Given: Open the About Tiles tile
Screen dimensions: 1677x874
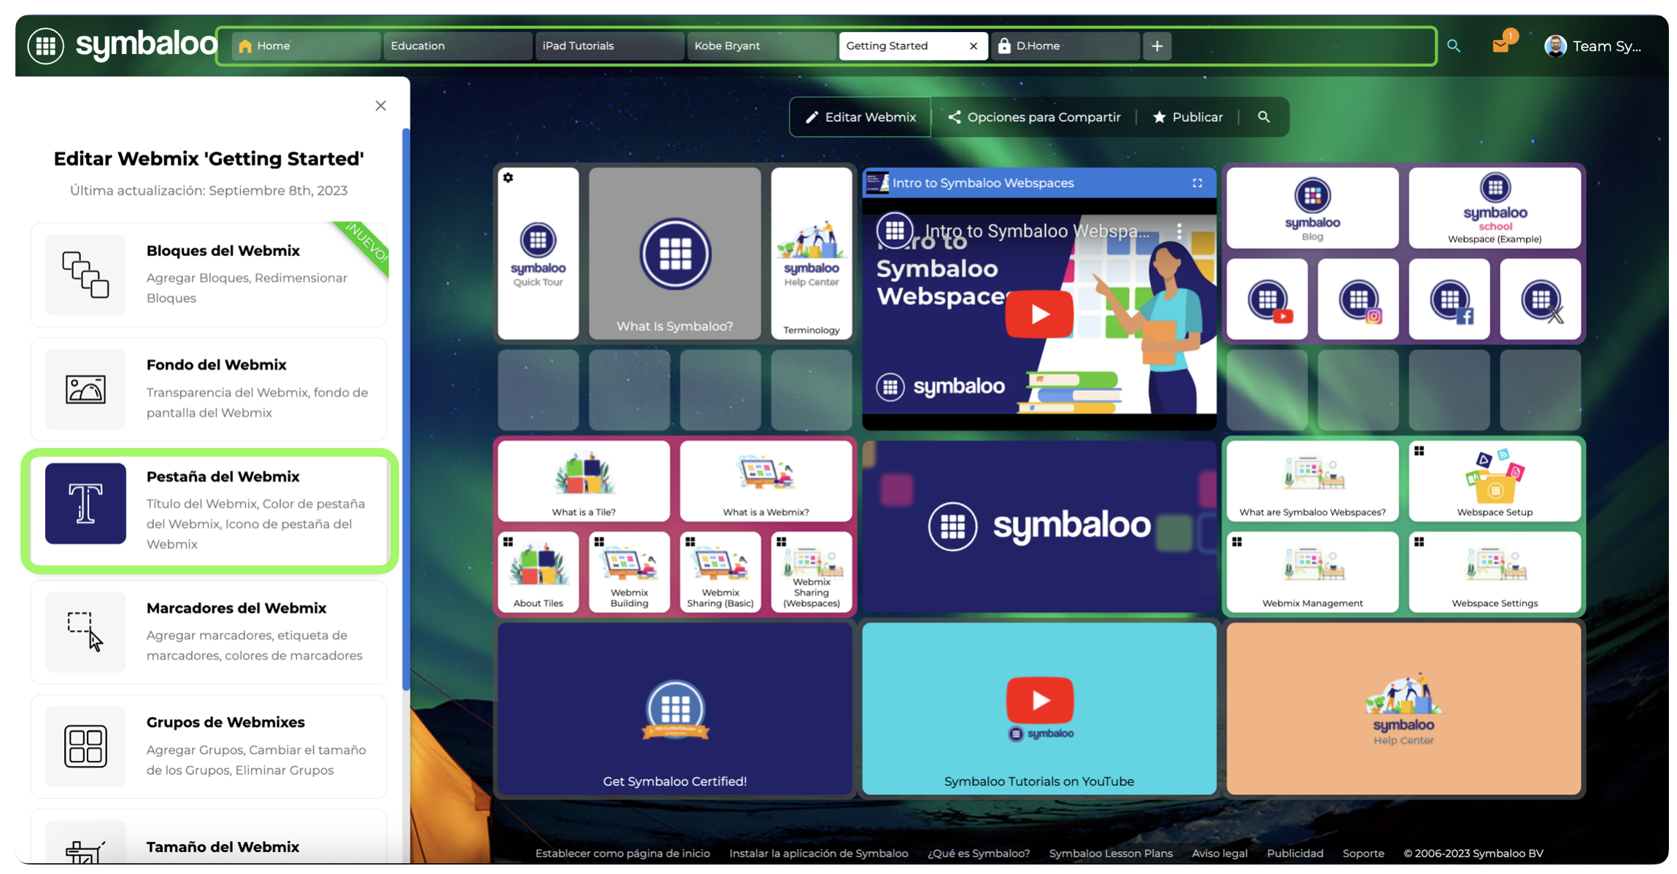Looking at the screenshot, I should (539, 572).
